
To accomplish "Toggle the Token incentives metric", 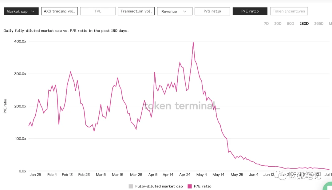I will [x=289, y=11].
